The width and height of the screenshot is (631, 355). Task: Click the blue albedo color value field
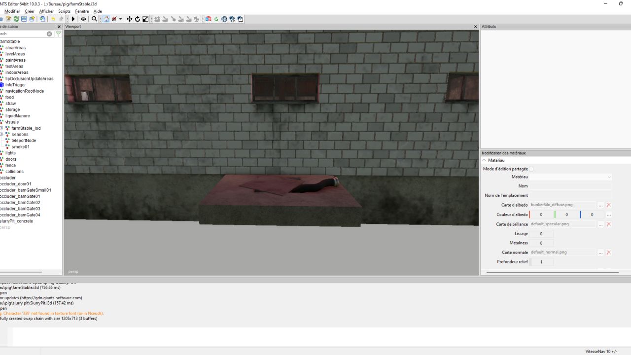coord(592,214)
